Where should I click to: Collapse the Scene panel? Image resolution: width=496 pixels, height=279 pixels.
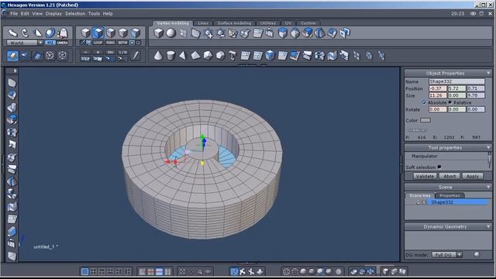pyautogui.click(x=488, y=188)
